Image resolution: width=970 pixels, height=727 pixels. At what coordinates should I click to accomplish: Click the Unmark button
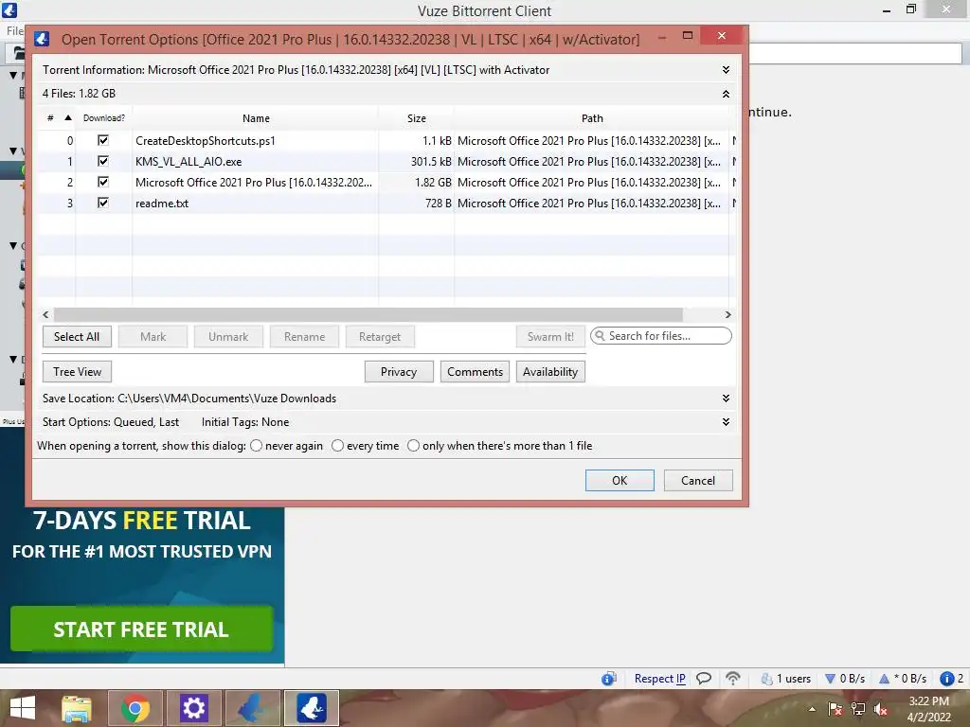[x=228, y=337]
